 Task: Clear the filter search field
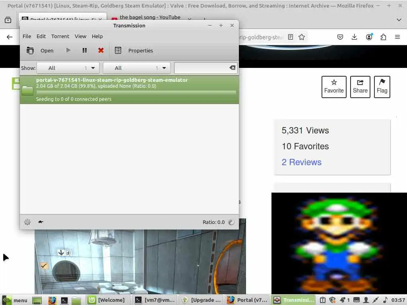[x=232, y=68]
